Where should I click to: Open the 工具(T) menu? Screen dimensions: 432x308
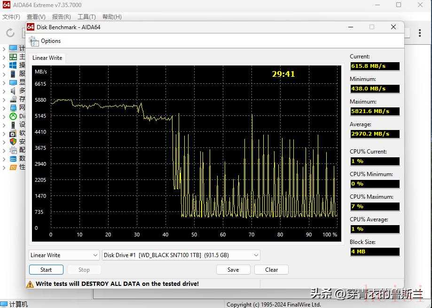tap(86, 17)
